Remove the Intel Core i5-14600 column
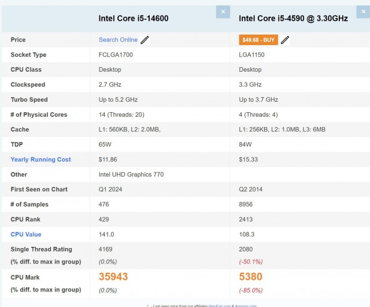The height and width of the screenshot is (307, 370). coord(223,12)
